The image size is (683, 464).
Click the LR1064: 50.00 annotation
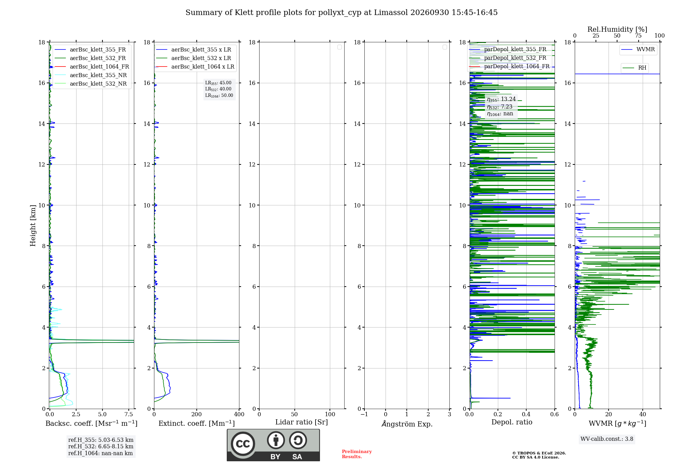[219, 96]
